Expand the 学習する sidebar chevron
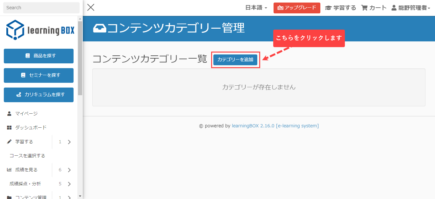The image size is (435, 199). click(x=69, y=142)
